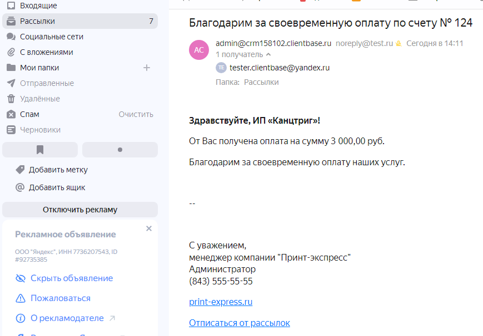The image size is (483, 336).
Task: Click the TE recipient avatar
Action: [221, 68]
